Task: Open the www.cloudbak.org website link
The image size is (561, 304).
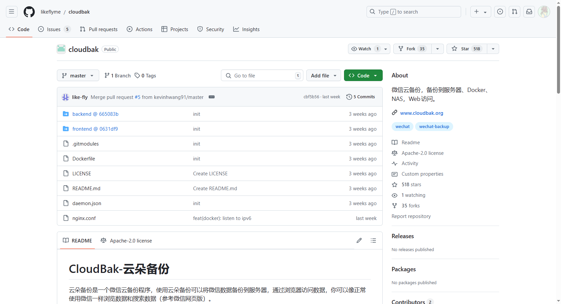Action: click(422, 113)
